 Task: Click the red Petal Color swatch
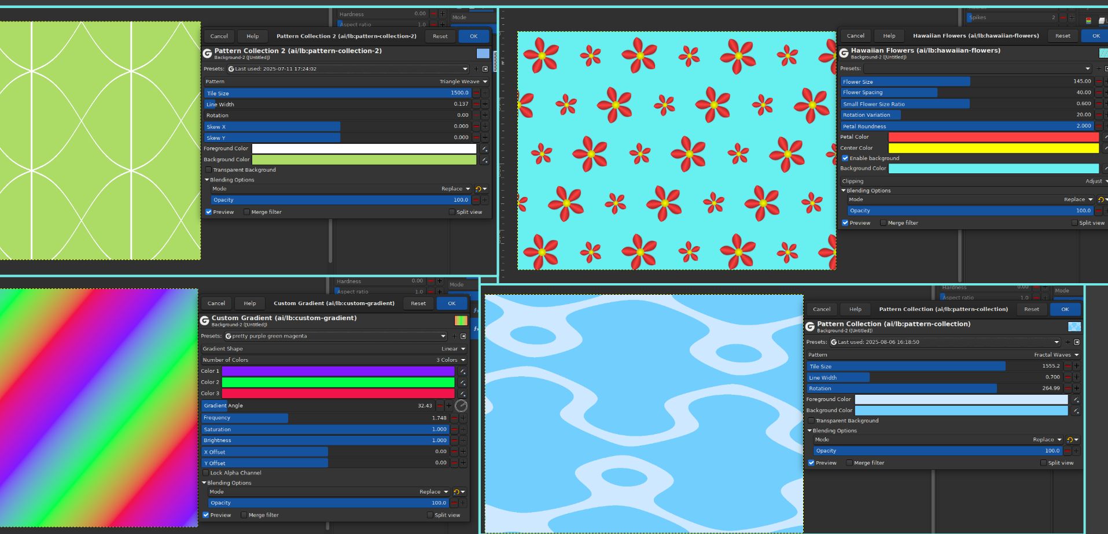[993, 137]
